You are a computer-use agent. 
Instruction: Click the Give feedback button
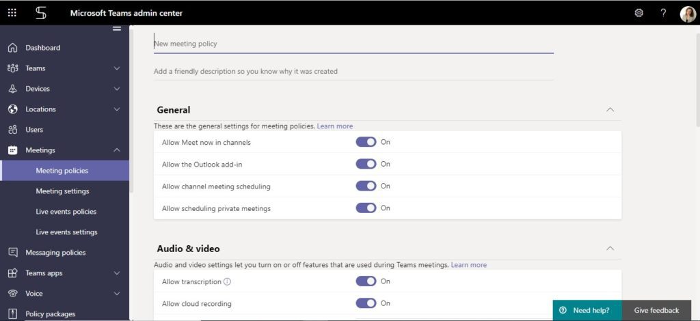point(656,310)
